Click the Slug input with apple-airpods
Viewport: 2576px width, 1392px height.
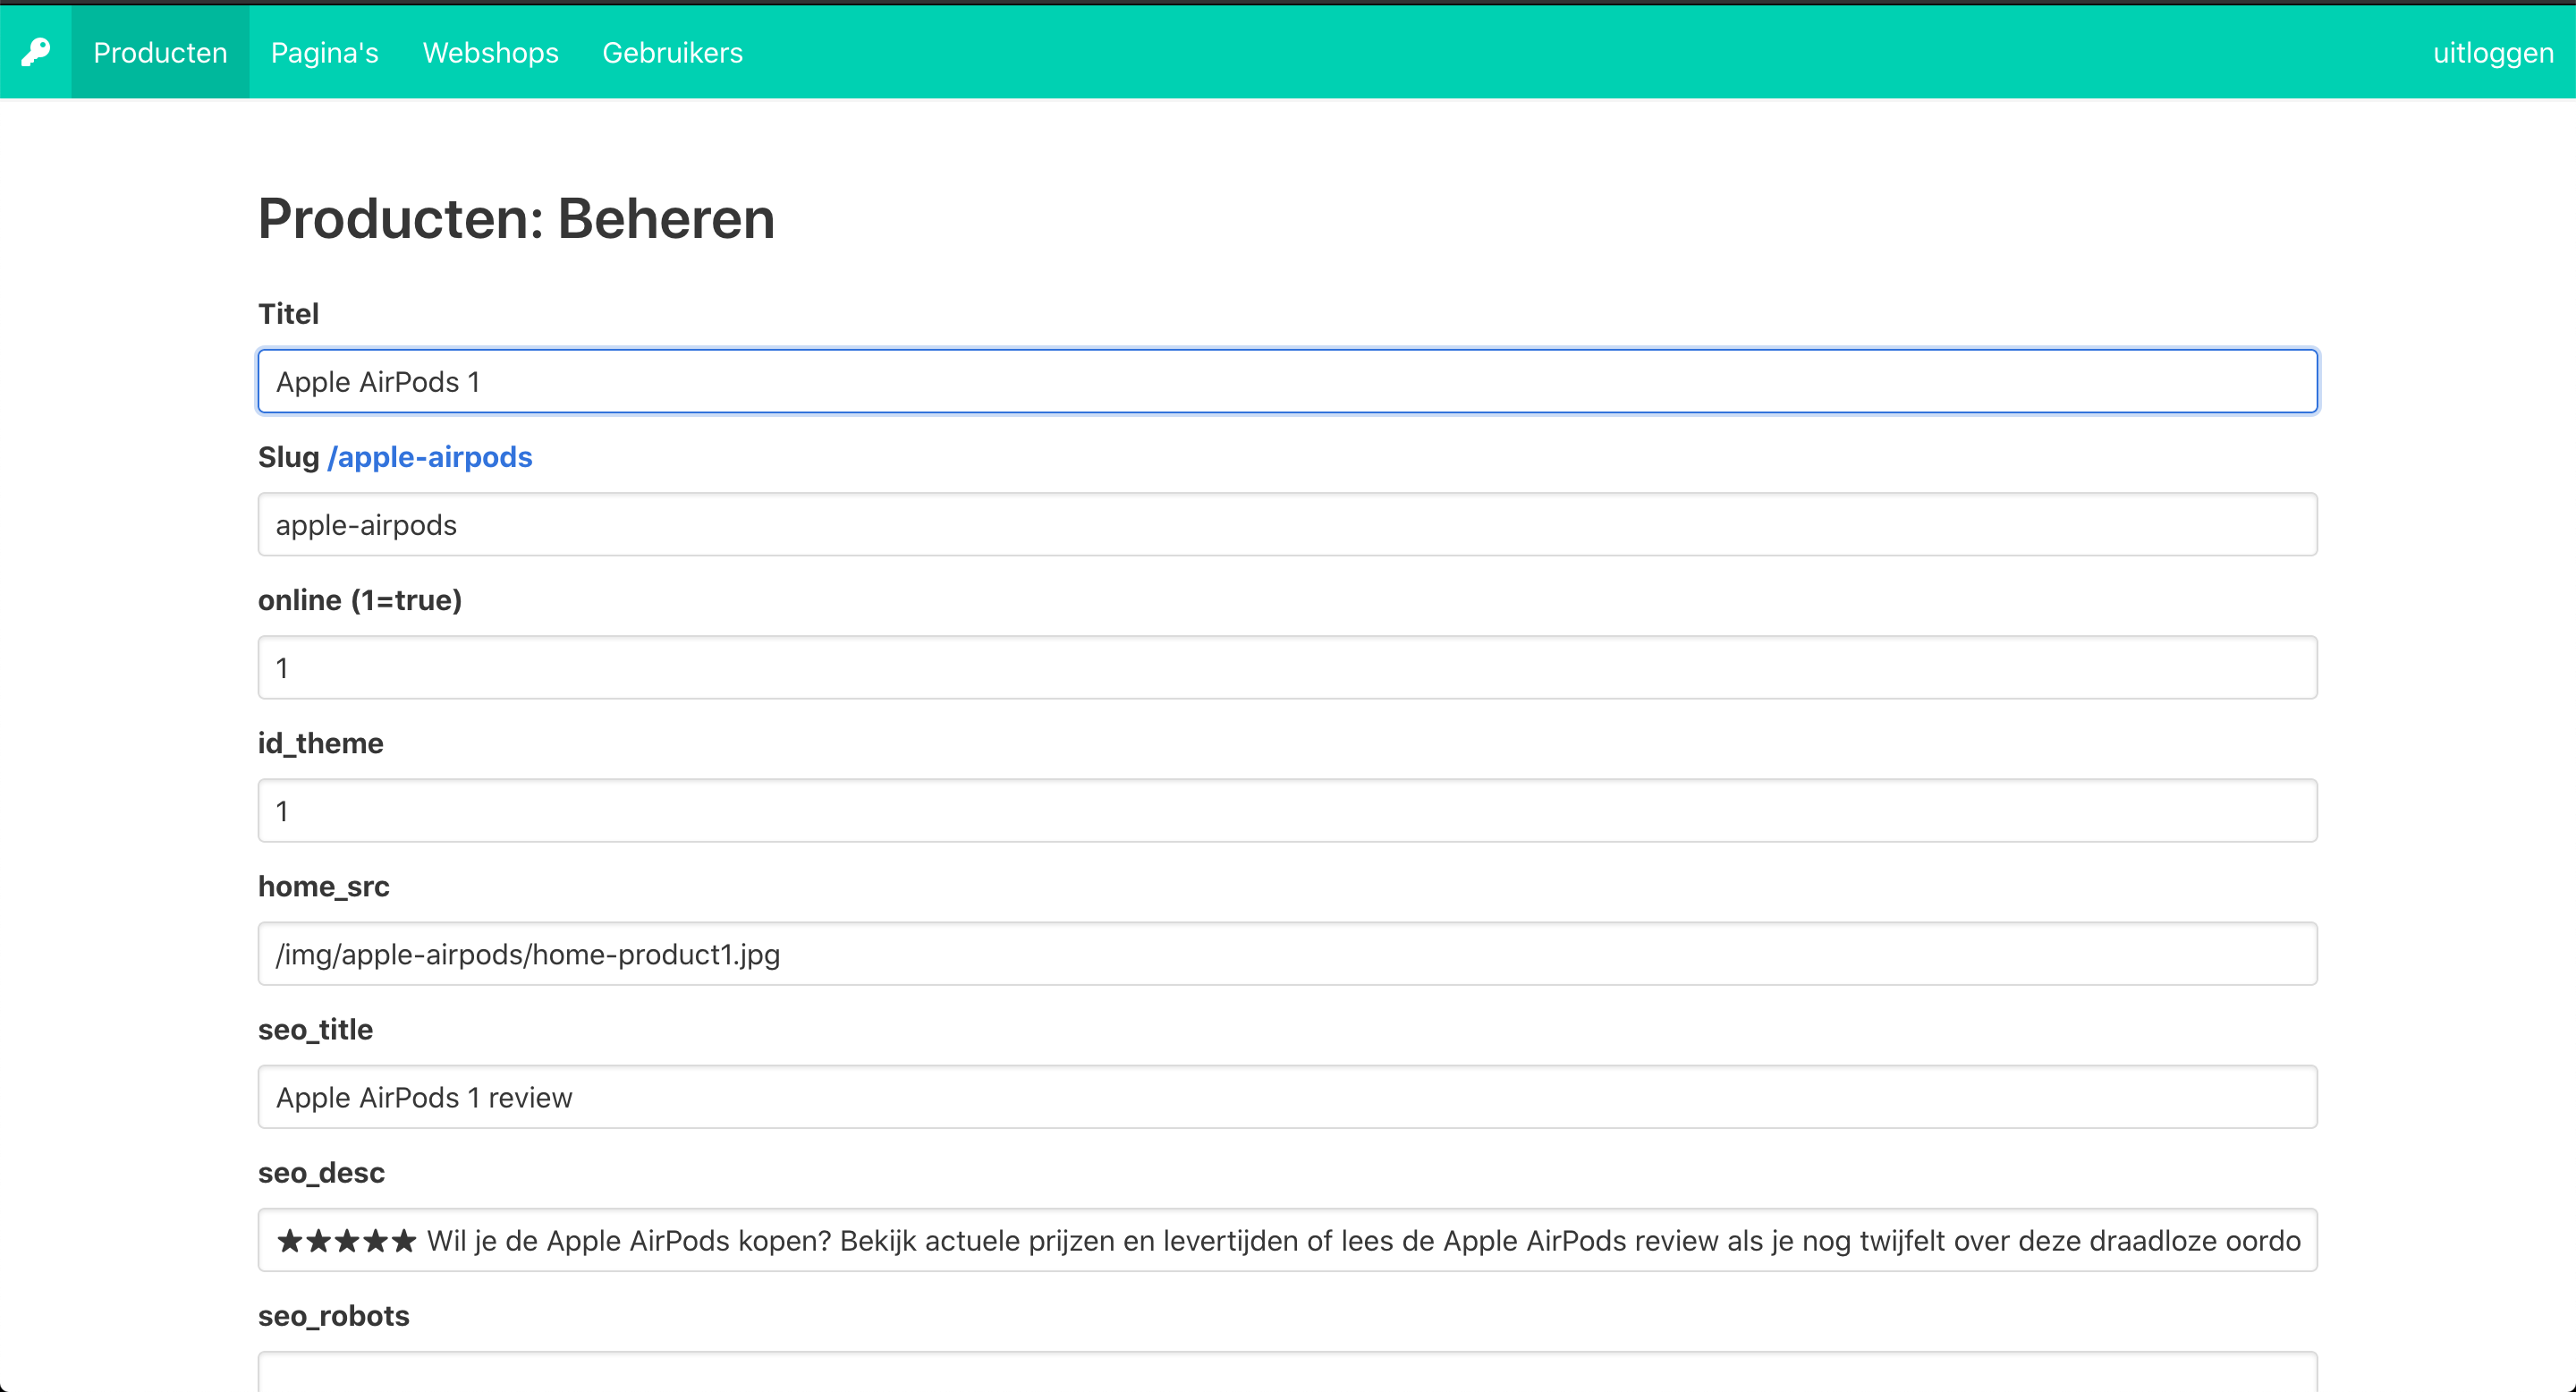1287,524
